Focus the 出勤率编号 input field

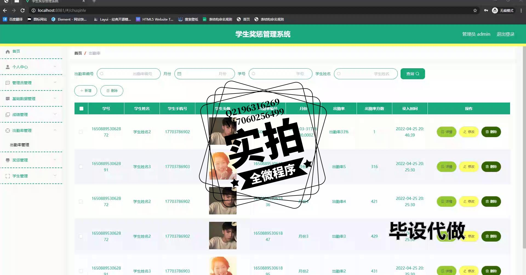(129, 74)
